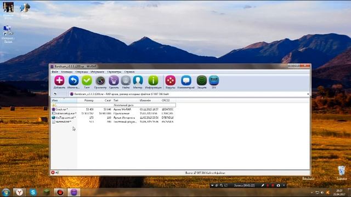Click the Защита (Protect) dark green icon
The width and height of the screenshot is (351, 197).
[x=202, y=80]
